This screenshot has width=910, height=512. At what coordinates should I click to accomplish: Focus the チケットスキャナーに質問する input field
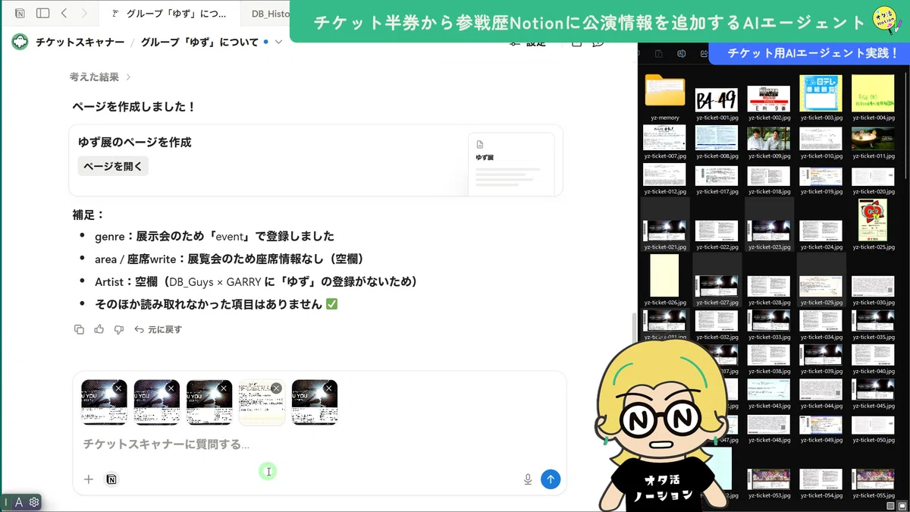point(319,444)
